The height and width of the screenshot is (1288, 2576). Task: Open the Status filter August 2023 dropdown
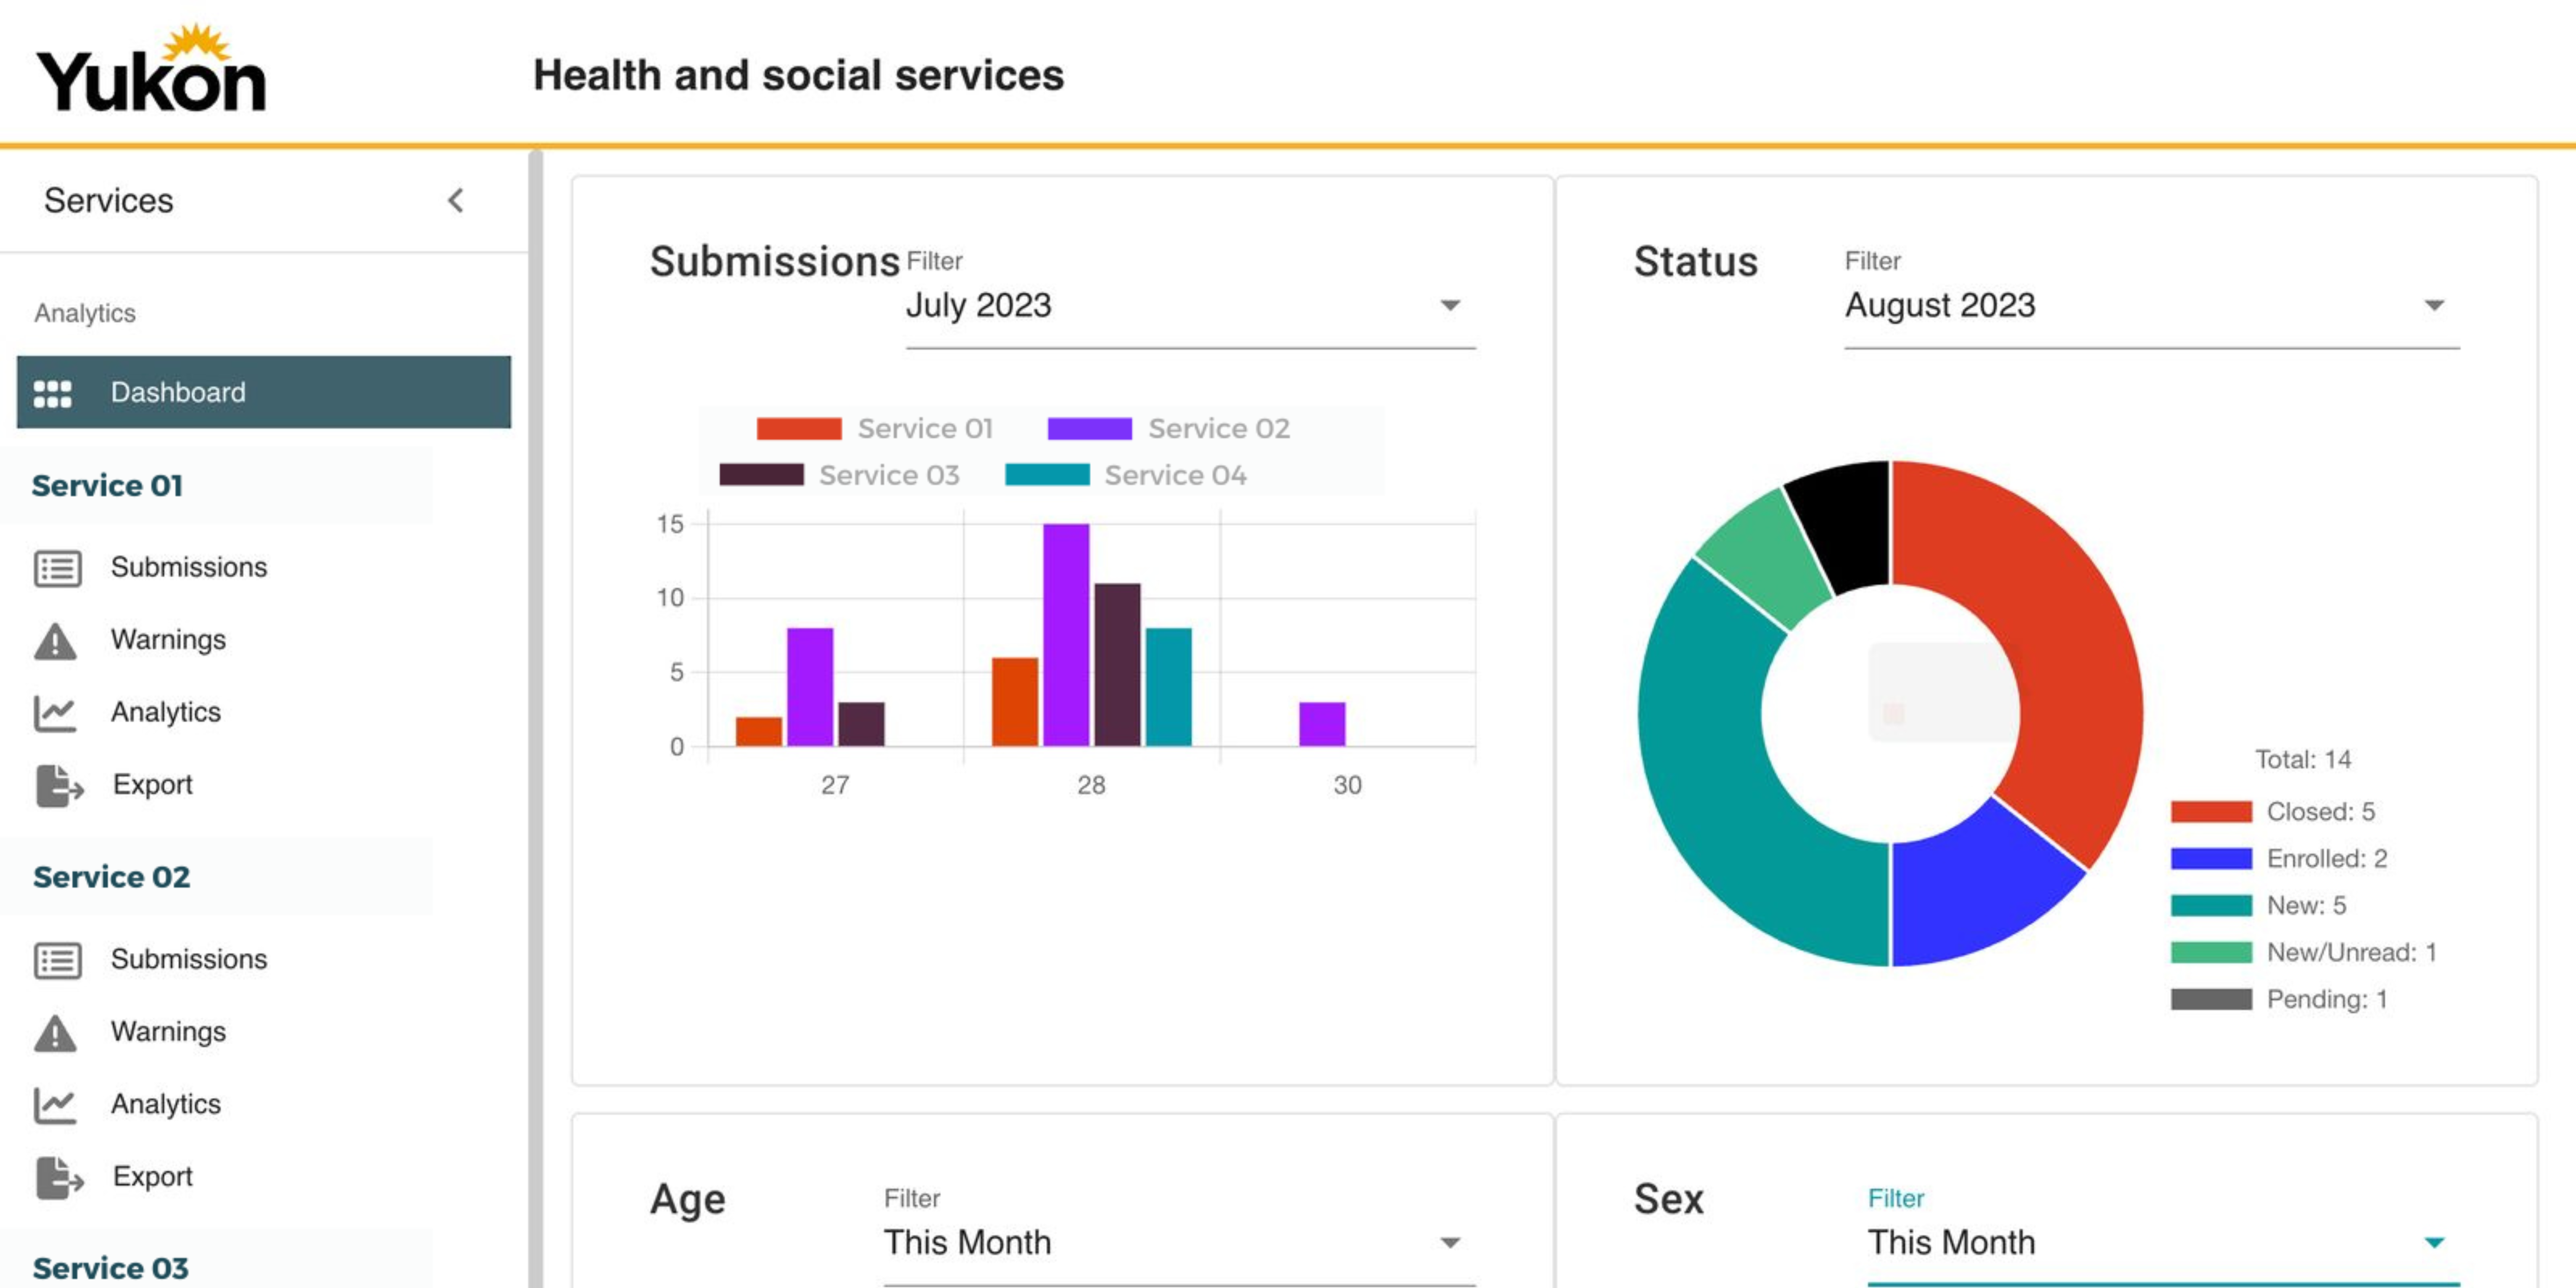[2151, 306]
